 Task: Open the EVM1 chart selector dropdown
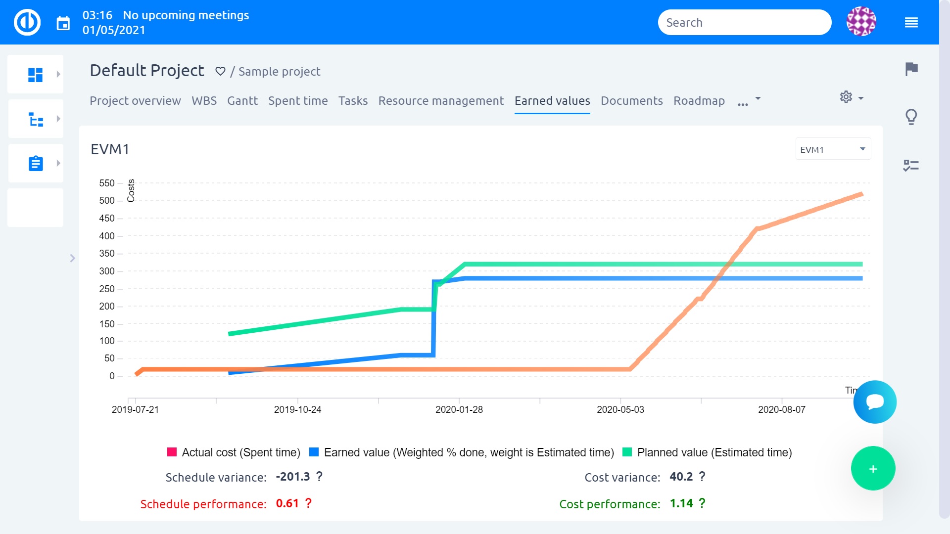[x=833, y=148]
